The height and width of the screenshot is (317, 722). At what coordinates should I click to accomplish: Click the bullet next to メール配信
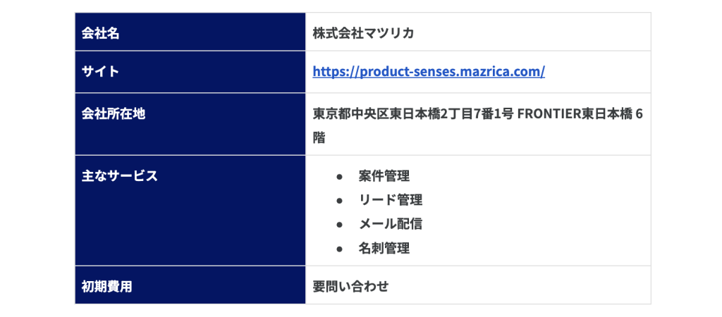point(339,225)
